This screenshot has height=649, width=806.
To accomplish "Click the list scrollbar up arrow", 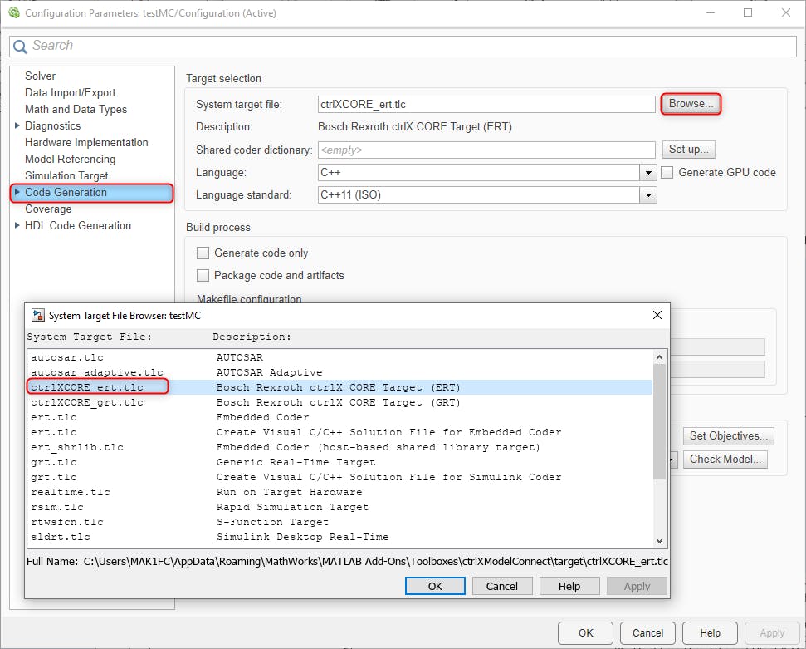I will [660, 357].
